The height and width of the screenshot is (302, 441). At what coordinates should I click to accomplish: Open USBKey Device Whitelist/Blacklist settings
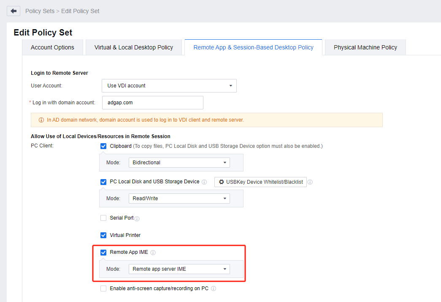point(260,182)
